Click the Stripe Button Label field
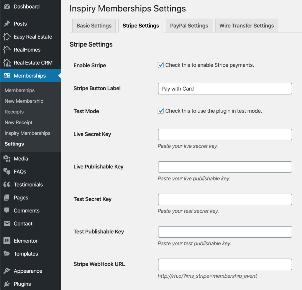Viewport: 302px width, 290px height. coord(225,89)
